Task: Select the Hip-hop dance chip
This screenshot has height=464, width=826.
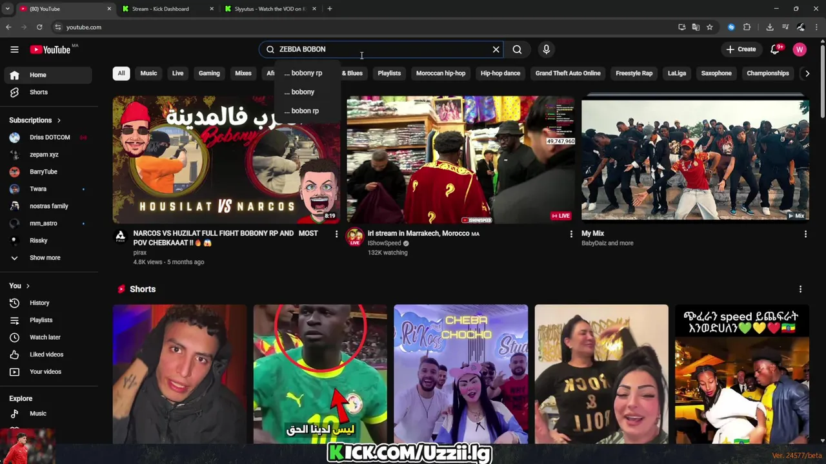Action: point(500,73)
